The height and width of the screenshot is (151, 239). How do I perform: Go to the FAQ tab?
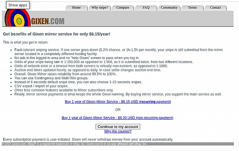click(146, 8)
